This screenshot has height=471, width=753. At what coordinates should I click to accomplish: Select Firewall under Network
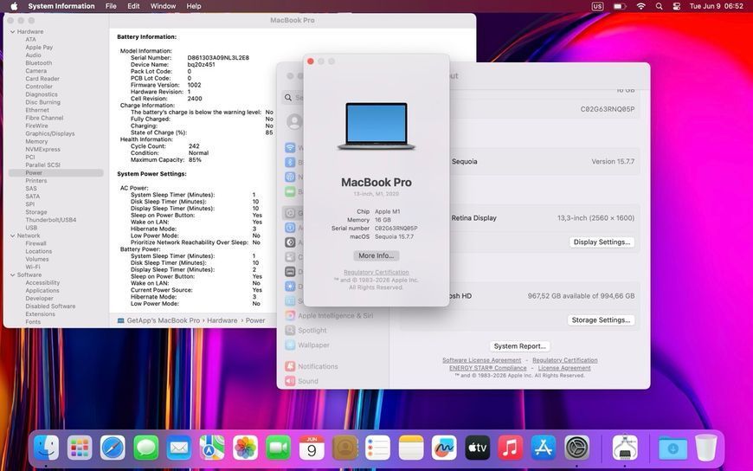coord(36,243)
